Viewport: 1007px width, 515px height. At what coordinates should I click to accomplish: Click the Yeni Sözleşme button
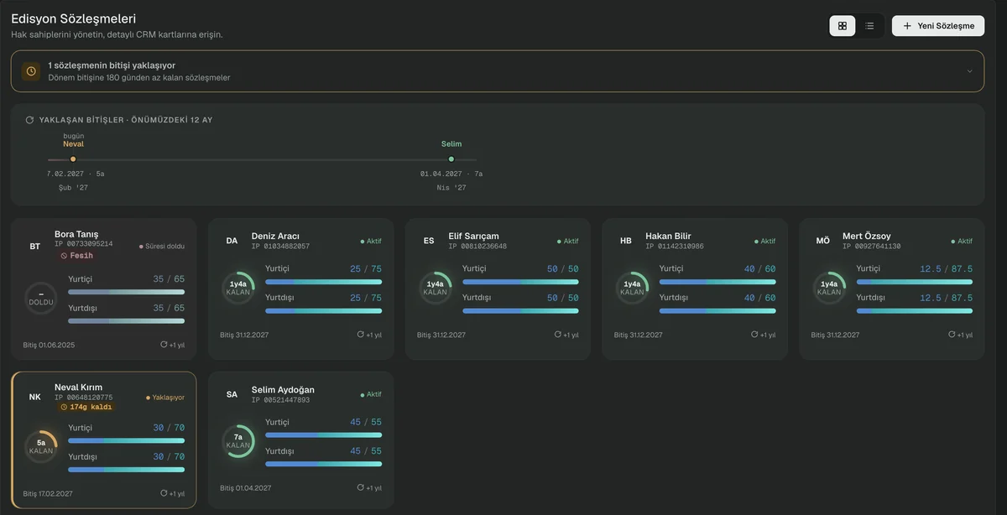[x=938, y=26]
